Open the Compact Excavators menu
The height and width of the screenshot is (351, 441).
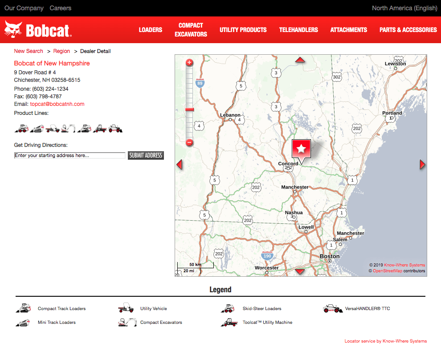(x=191, y=30)
